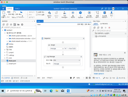
Task: Open the Arguments (인수) panel
Action: coord(44,78)
